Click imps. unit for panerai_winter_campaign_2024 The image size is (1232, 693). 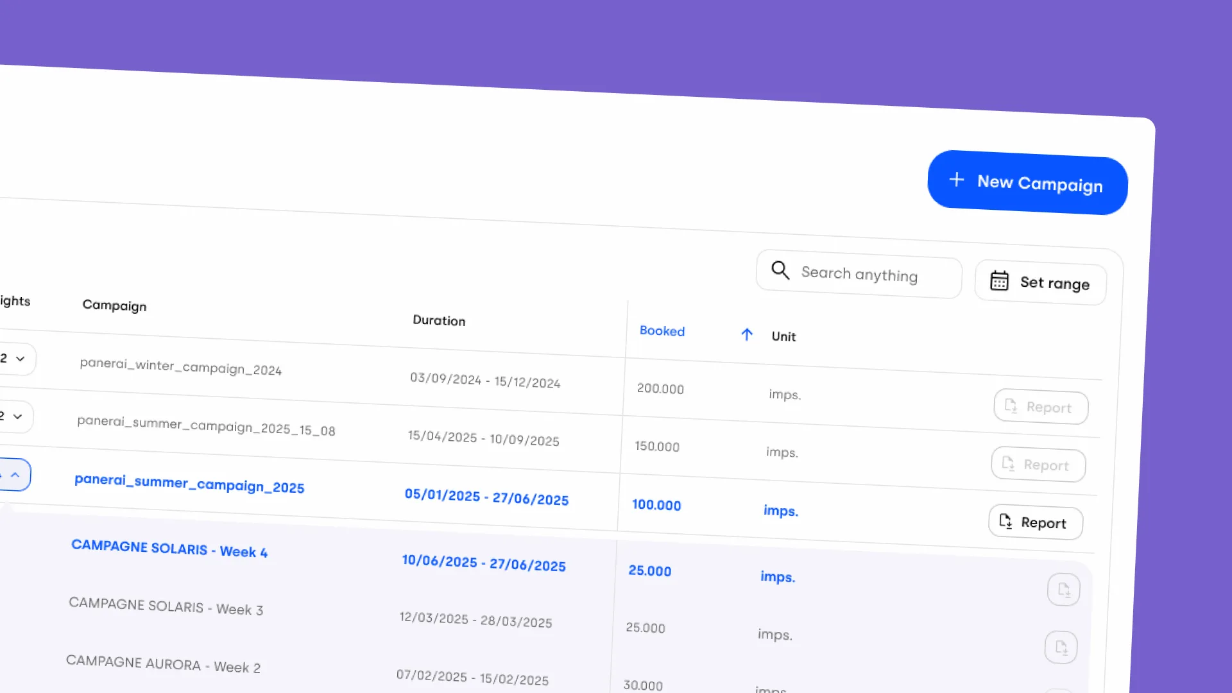(785, 395)
